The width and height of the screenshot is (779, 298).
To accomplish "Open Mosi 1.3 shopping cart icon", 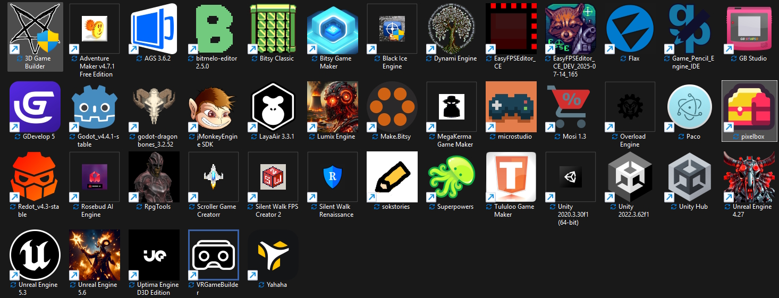I will pos(571,107).
